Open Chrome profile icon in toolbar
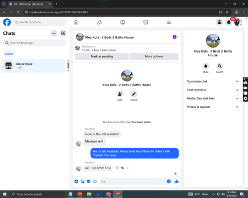 237,12
